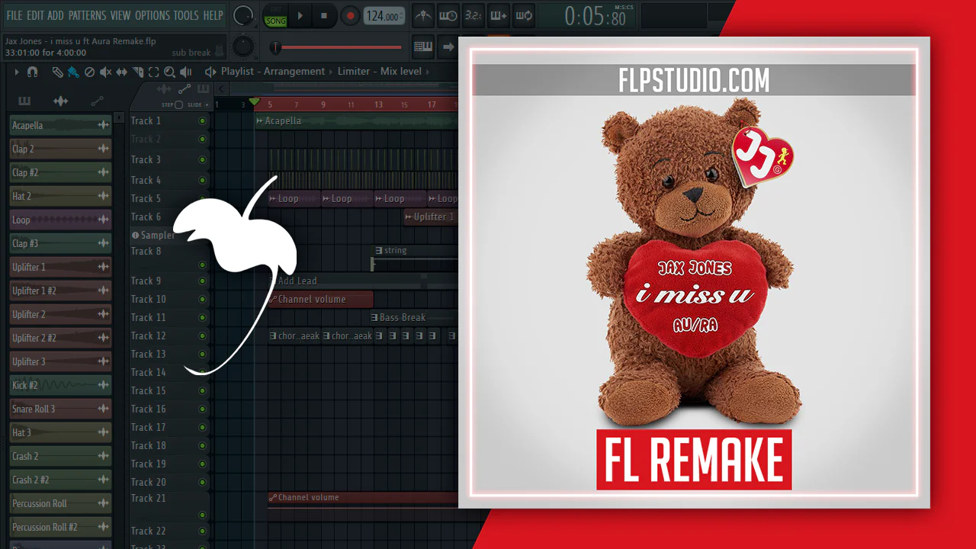Select Clap 2 in the picker list

tap(61, 149)
